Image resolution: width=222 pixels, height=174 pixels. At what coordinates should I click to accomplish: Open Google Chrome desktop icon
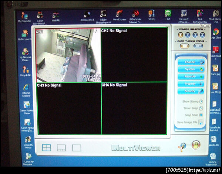coord(216,33)
